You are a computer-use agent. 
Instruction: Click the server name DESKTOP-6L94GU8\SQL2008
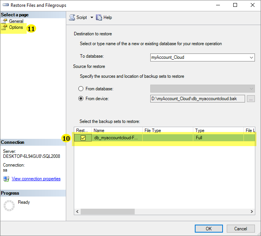tap(32, 156)
